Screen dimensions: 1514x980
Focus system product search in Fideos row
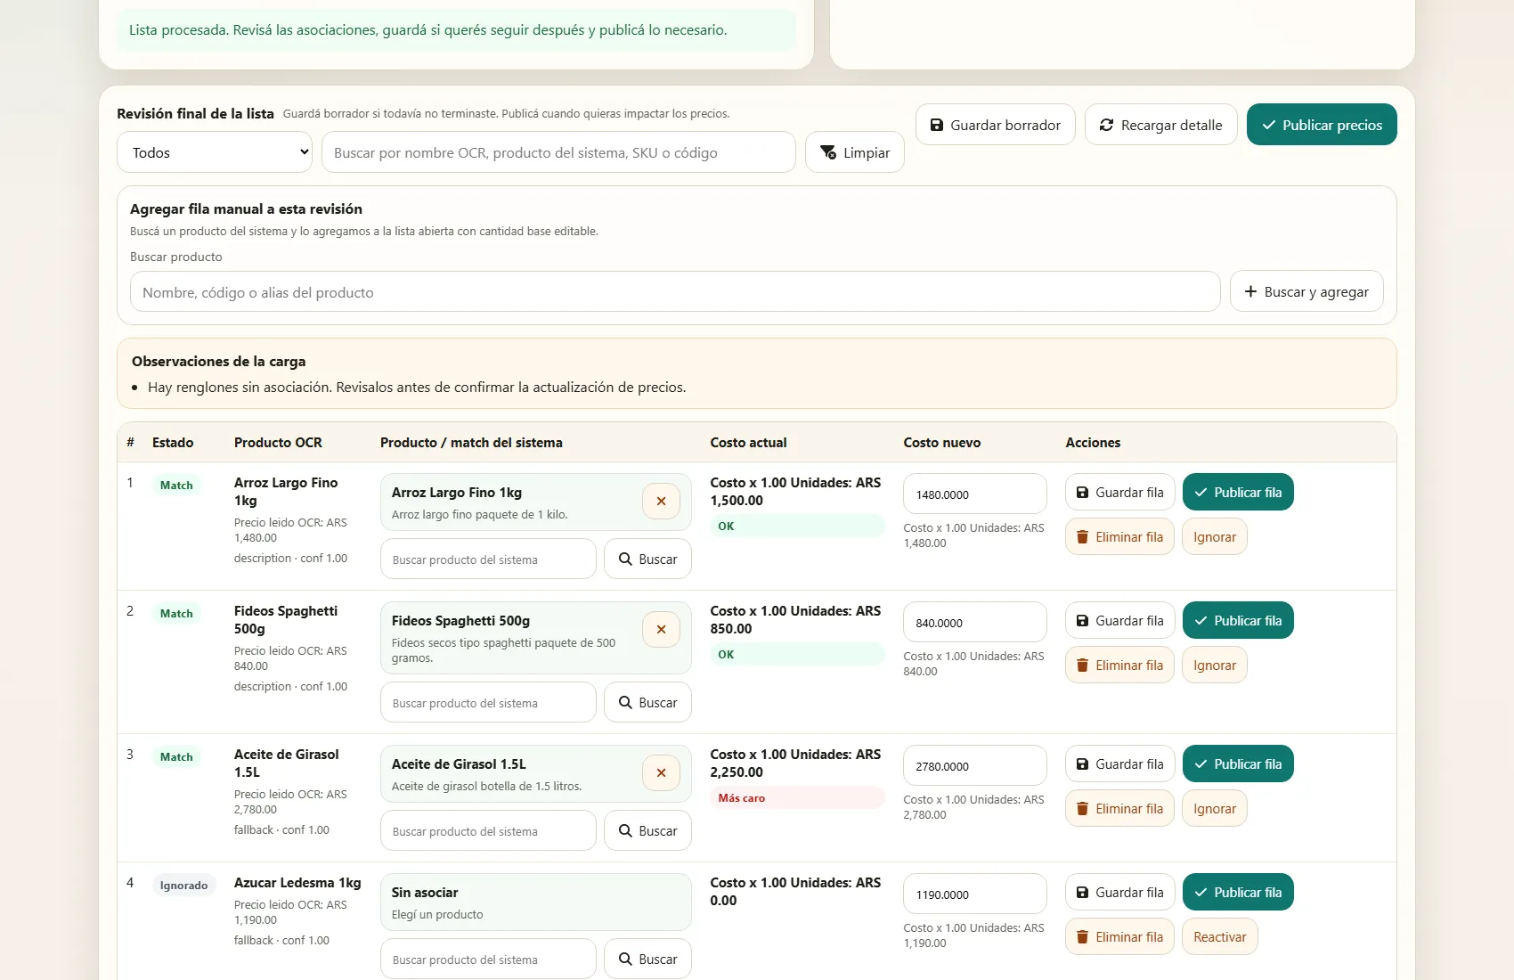coord(488,703)
